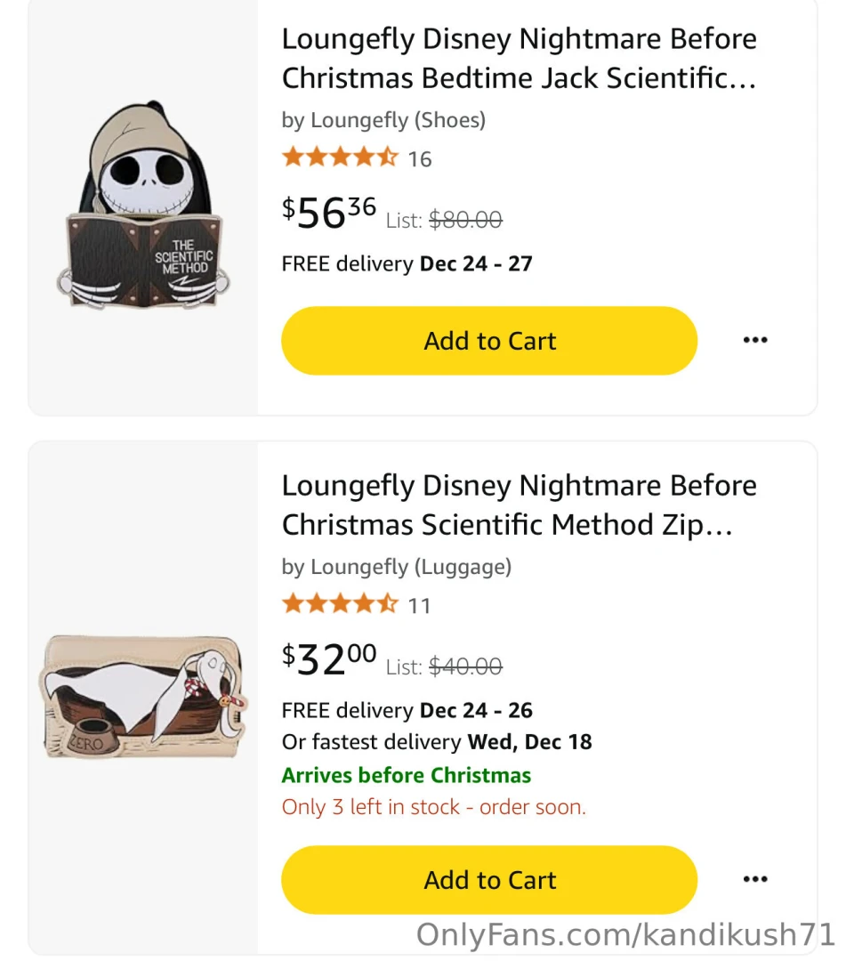Click the 16 reviews count
Image resolution: width=846 pixels, height=961 pixels.
point(420,159)
